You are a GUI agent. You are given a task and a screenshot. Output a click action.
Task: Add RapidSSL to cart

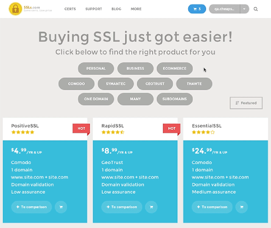[151, 207]
